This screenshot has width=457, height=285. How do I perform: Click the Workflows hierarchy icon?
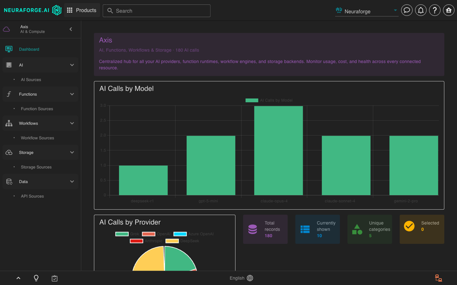9,123
